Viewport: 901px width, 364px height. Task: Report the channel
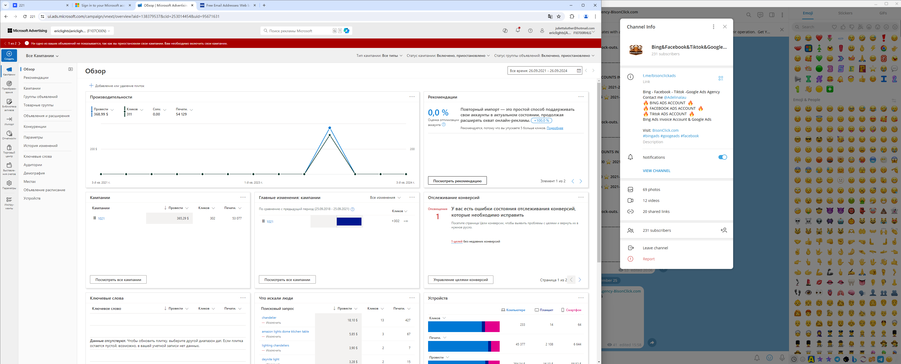pos(648,259)
